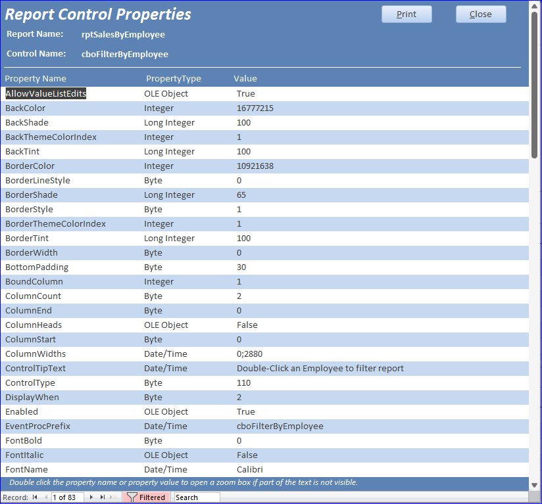The width and height of the screenshot is (542, 504).
Task: Click the BorderShade value 65
Action: tap(241, 195)
